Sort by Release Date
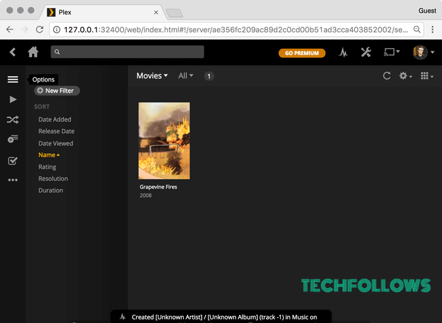Image resolution: width=442 pixels, height=323 pixels. point(56,131)
